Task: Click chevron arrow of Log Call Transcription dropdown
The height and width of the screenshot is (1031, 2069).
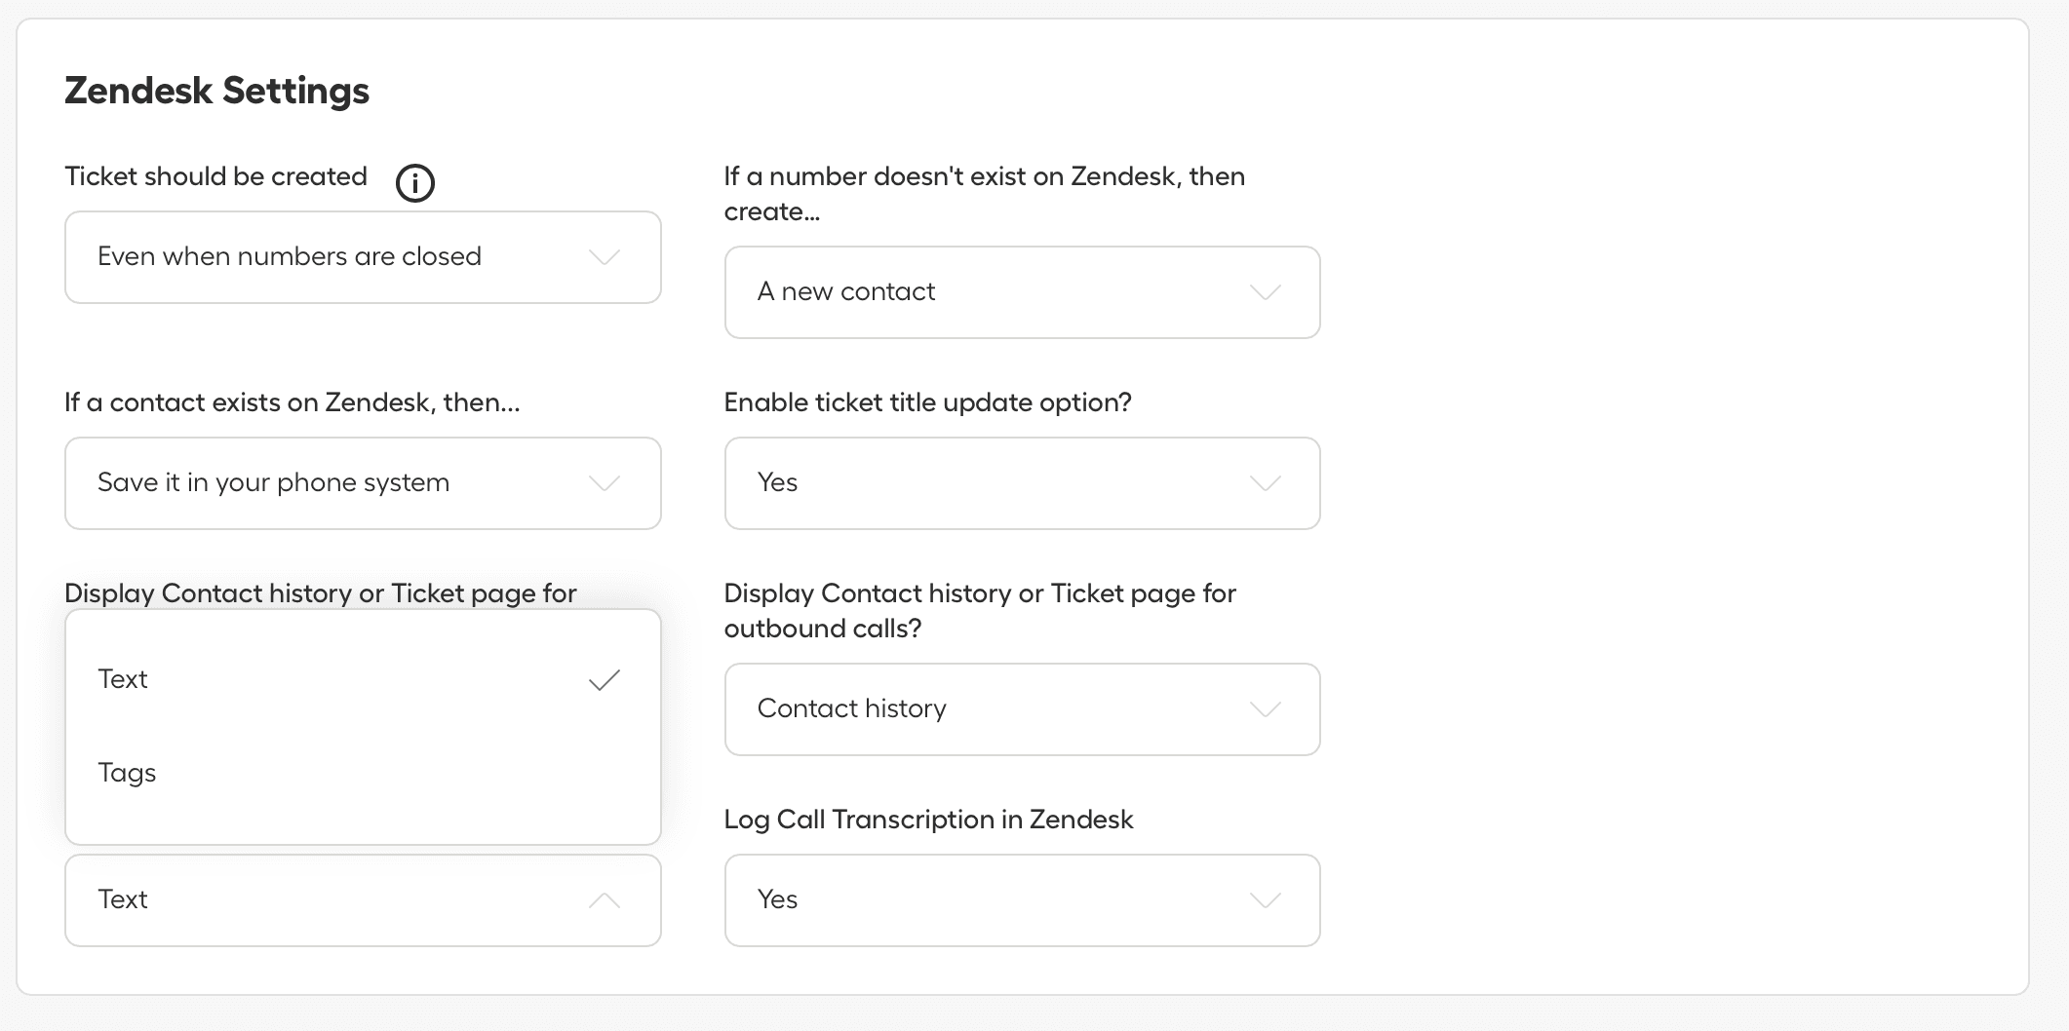Action: [x=1265, y=900]
